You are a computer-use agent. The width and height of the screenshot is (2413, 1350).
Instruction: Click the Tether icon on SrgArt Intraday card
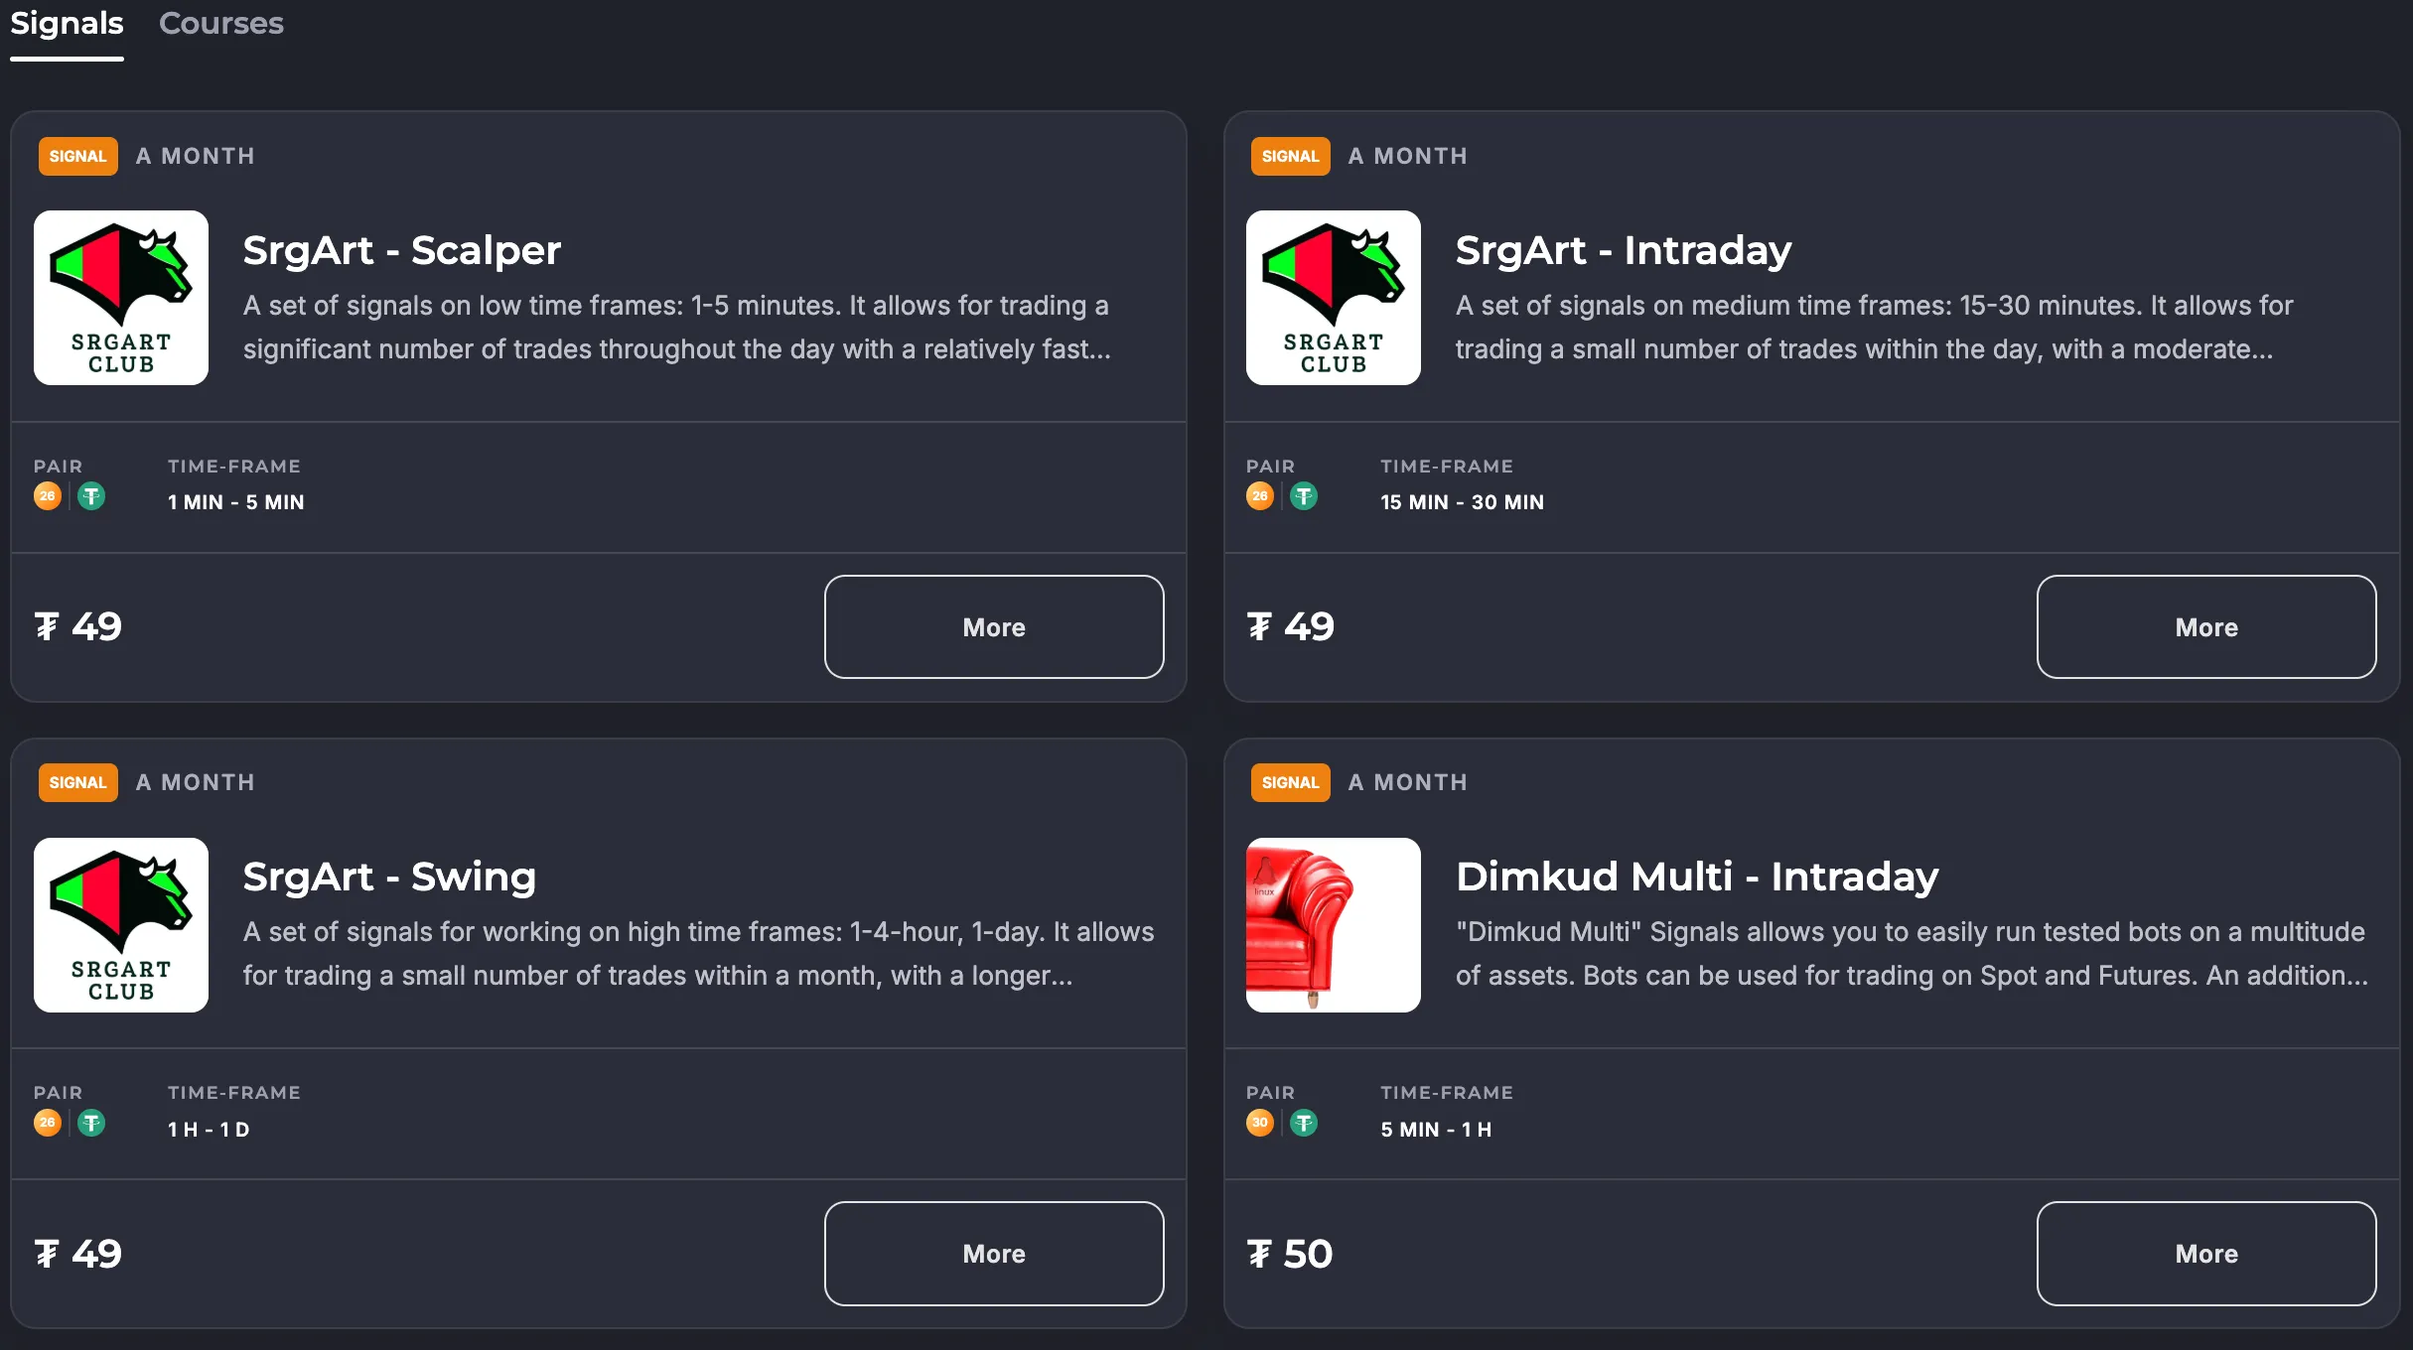point(1304,496)
